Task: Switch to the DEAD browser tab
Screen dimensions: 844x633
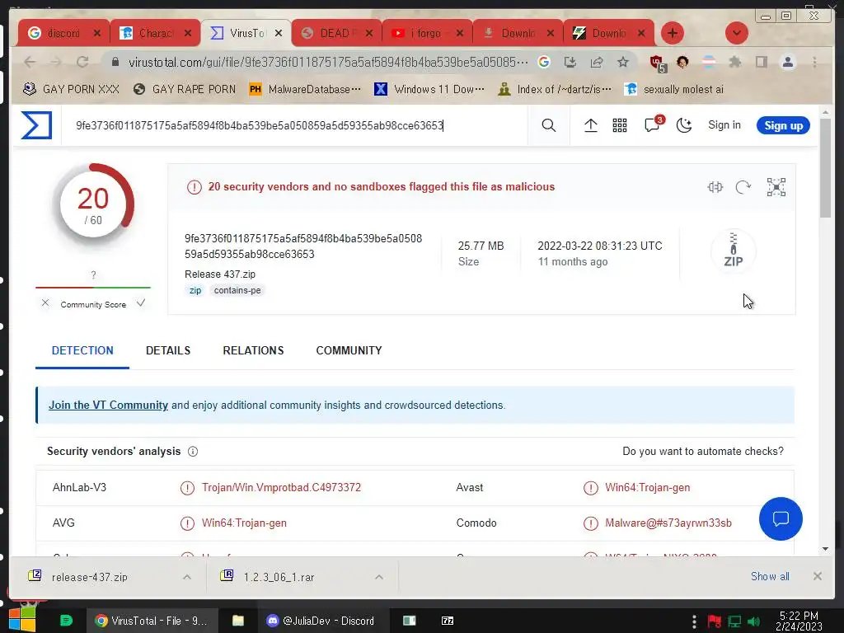Action: click(x=336, y=33)
